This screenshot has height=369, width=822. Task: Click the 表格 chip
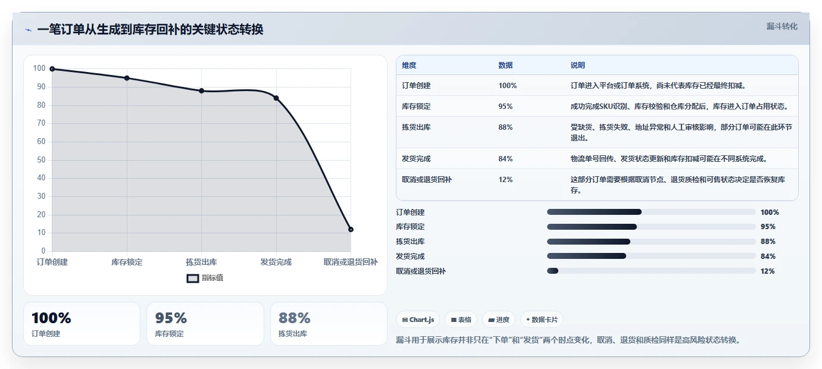(461, 320)
